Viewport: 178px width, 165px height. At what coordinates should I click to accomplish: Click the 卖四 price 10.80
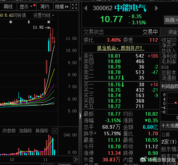114,61
